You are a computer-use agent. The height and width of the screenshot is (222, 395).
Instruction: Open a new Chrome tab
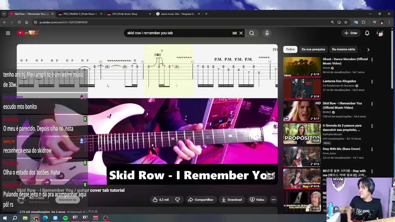point(206,14)
